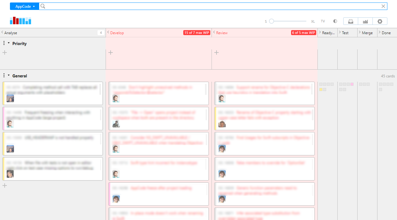Click the Develop WIP limit badge
The width and height of the screenshot is (397, 220).
tap(196, 32)
